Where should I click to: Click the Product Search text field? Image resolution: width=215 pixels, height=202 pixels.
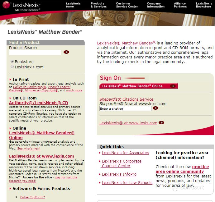coord(35,53)
